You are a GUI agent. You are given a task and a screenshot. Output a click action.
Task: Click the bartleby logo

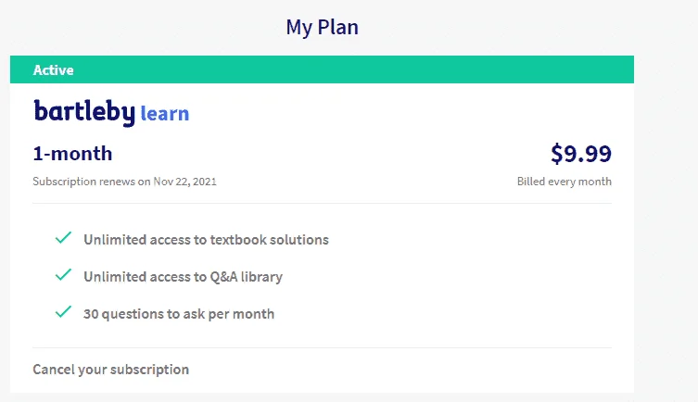tap(84, 112)
